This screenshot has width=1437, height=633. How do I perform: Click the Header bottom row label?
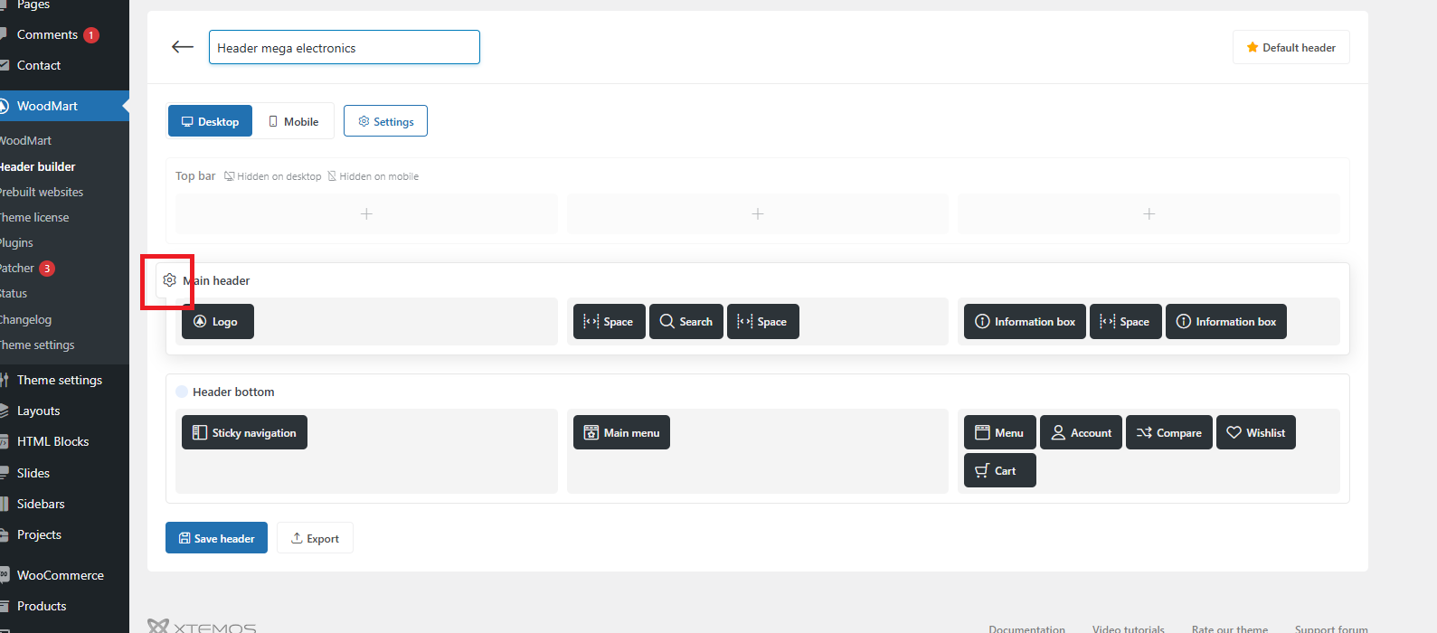233,392
